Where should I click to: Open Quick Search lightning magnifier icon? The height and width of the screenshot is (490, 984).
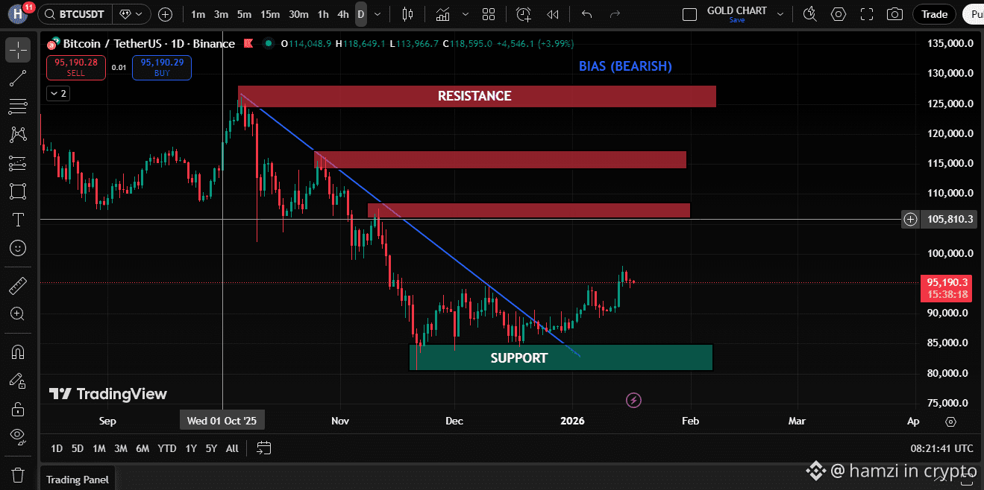[x=809, y=14]
